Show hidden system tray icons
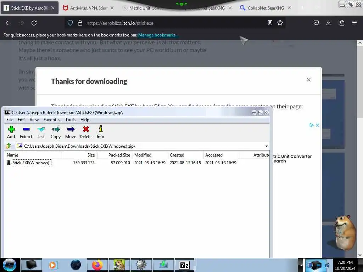Viewport: 363px width, 272px height. 301,265
